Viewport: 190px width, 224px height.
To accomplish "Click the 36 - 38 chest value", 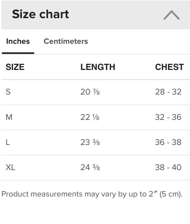I will point(168,142).
